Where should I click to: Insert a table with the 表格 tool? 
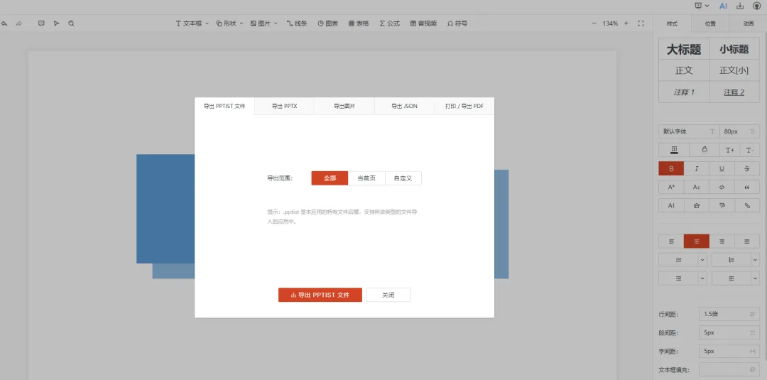[359, 23]
